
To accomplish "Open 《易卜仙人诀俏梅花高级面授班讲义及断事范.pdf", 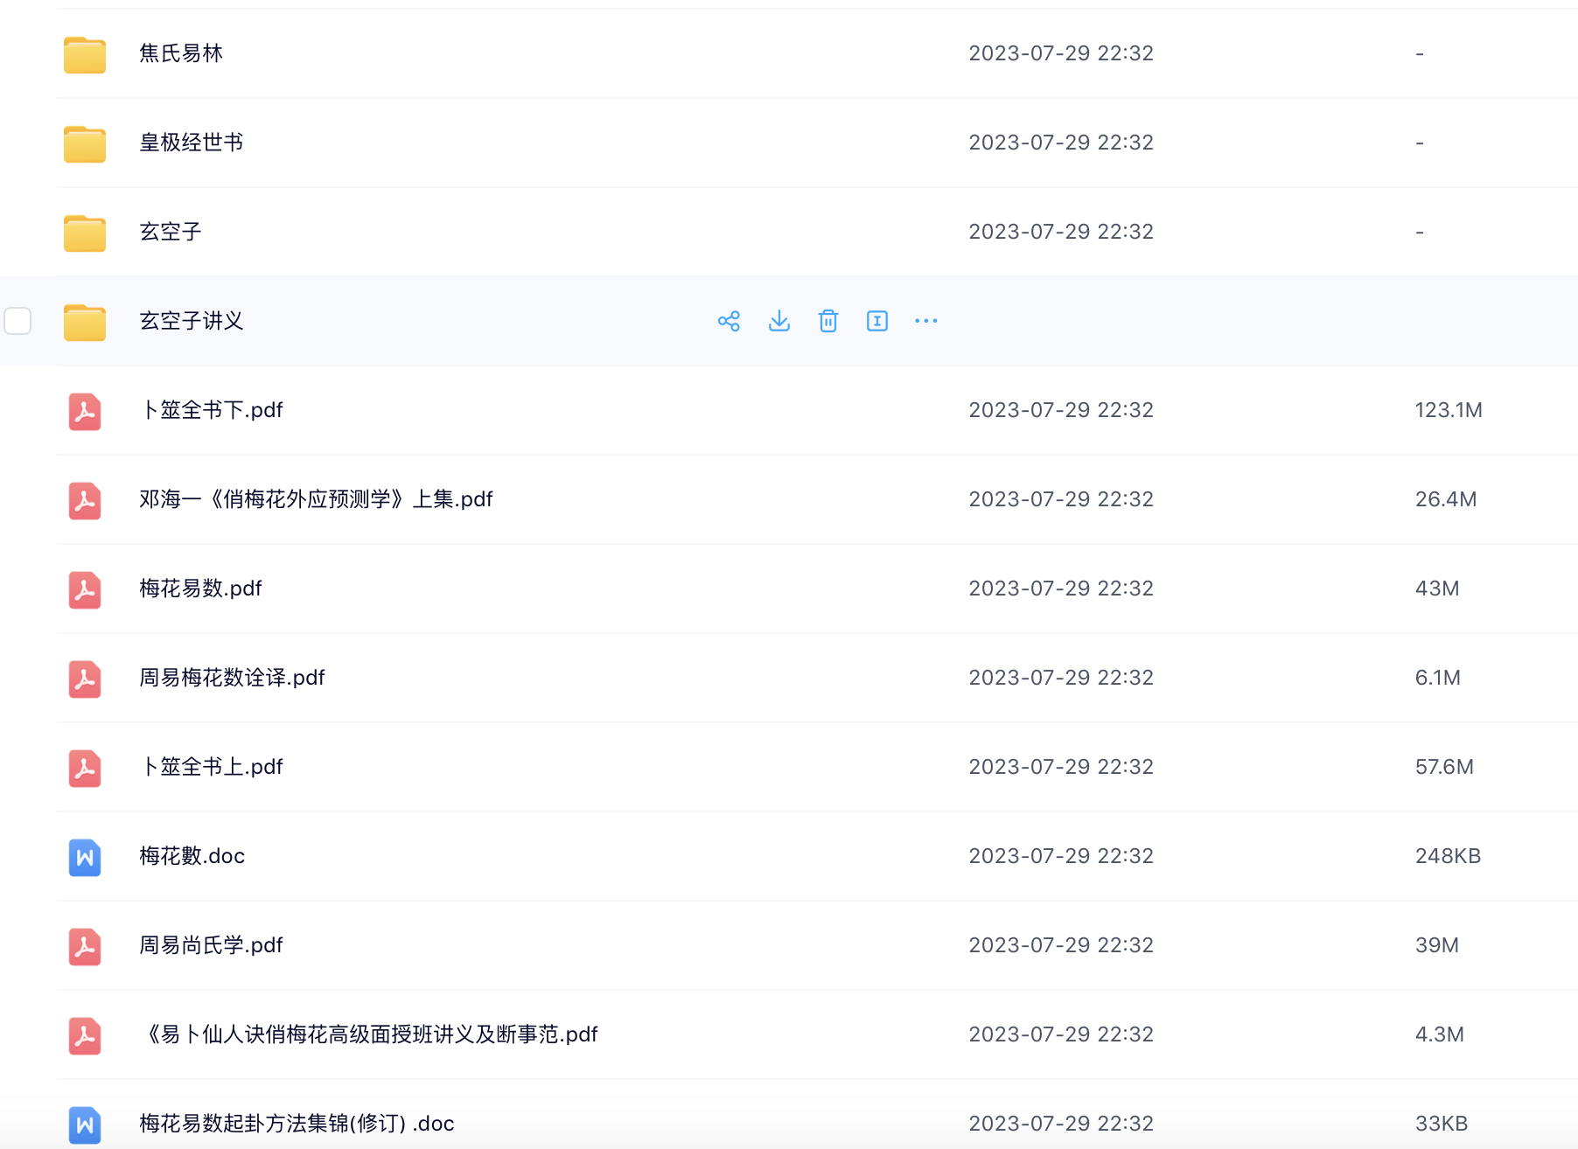I will pos(370,1034).
